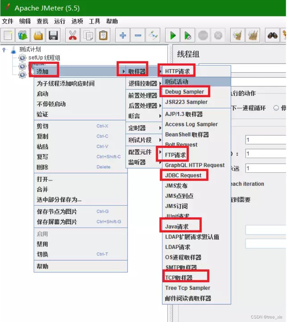Open the 帮助 menu in menu bar
The height and width of the screenshot is (322, 287).
(x=112, y=21)
